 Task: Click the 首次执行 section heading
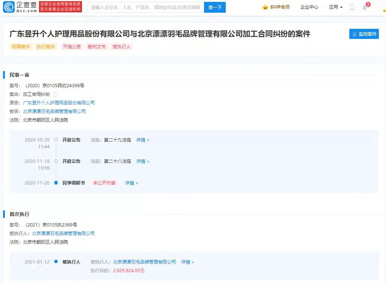(19, 214)
